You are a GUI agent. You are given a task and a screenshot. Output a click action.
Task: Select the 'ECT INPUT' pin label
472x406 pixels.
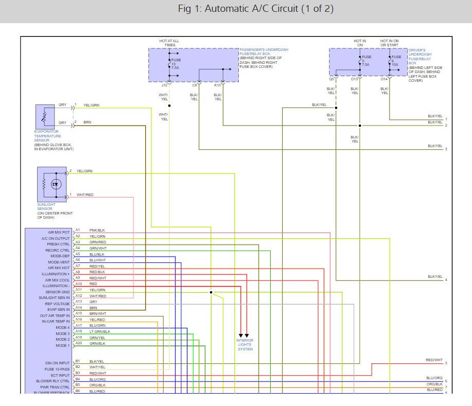[x=60, y=375]
